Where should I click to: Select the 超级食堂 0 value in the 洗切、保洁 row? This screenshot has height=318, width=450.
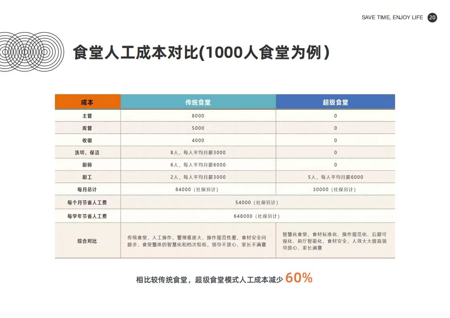click(x=335, y=153)
